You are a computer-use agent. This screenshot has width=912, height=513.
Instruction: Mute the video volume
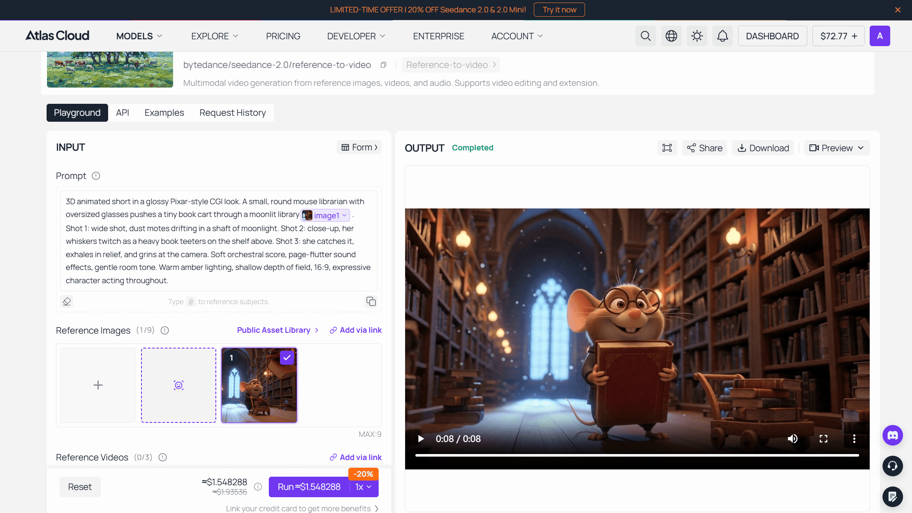792,439
